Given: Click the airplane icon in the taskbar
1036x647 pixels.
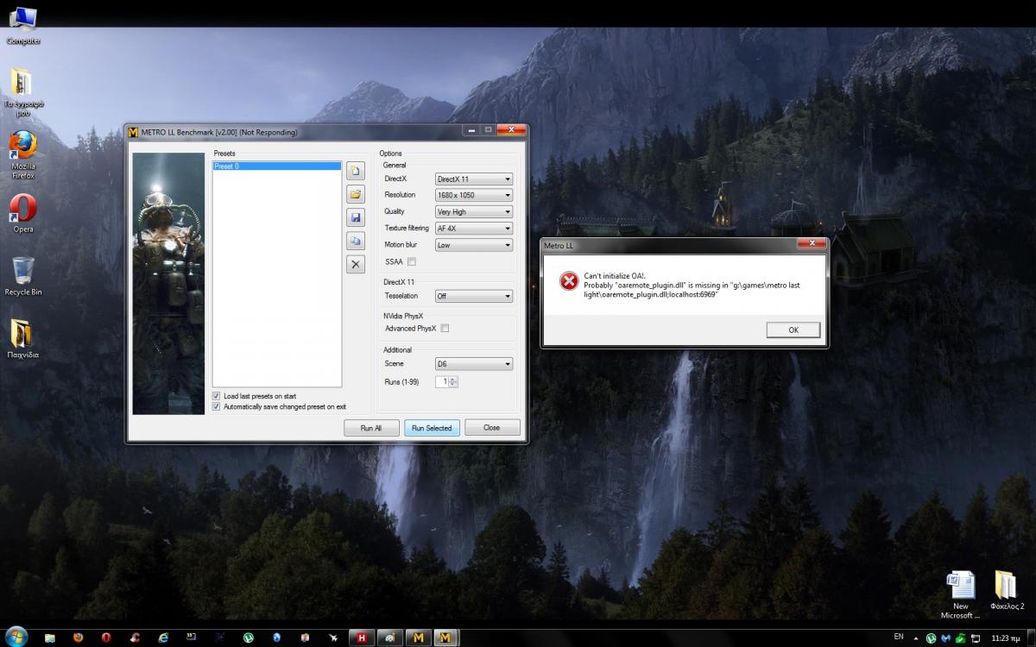Looking at the screenshot, I should tap(332, 638).
